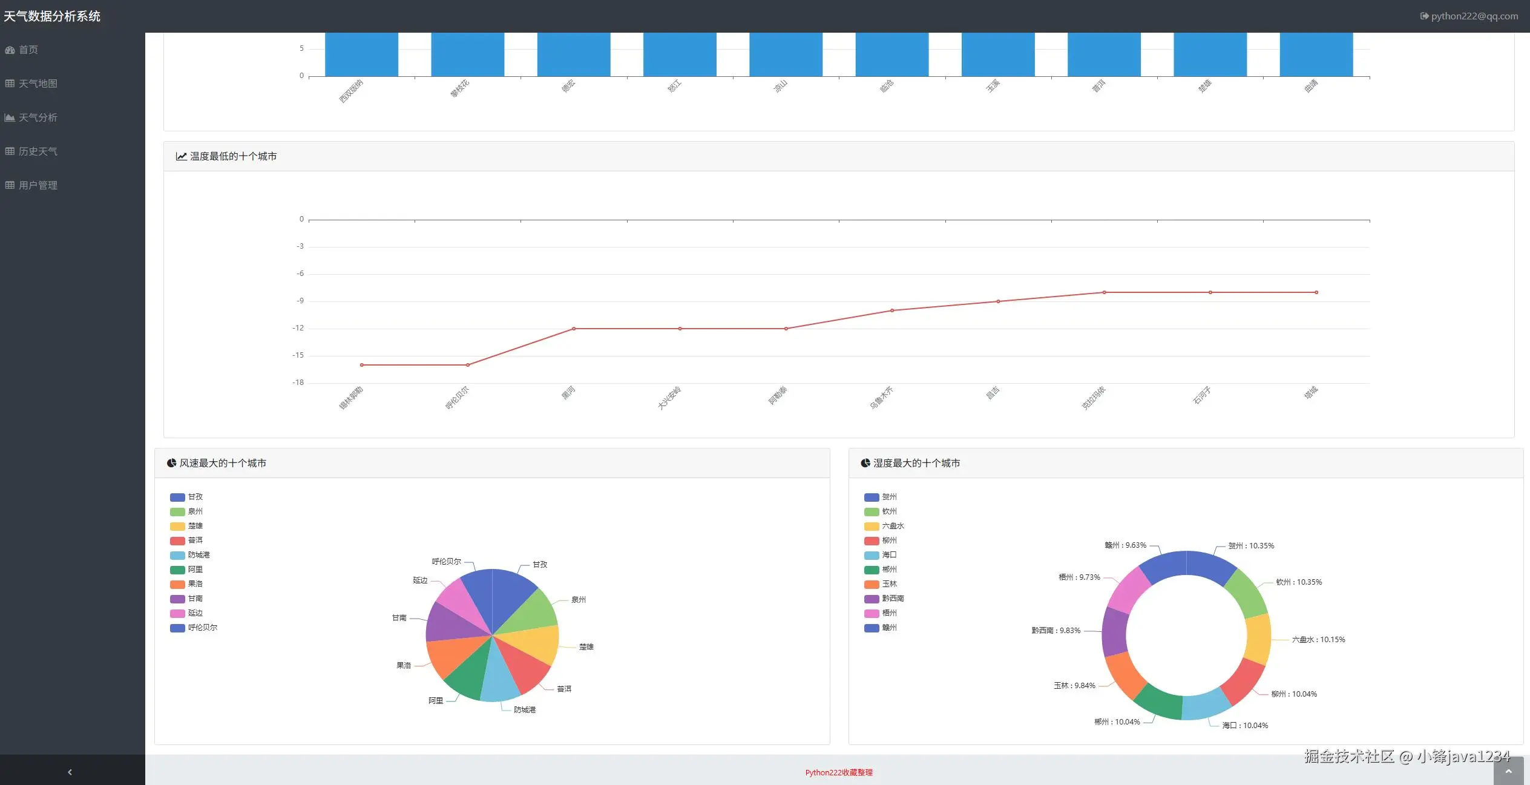Collapse the sidebar with the left chevron
This screenshot has width=1530, height=785.
pos(70,772)
